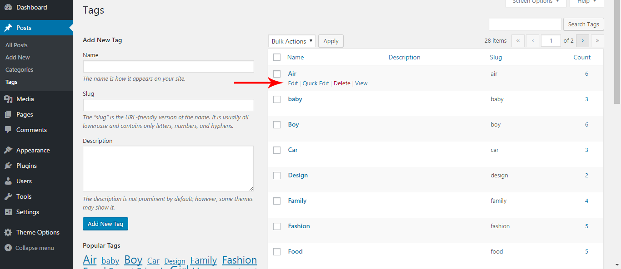Expand the Screen Options panel

coord(536,2)
